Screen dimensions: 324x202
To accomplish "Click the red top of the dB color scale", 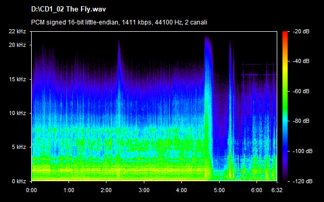I will (x=285, y=33).
